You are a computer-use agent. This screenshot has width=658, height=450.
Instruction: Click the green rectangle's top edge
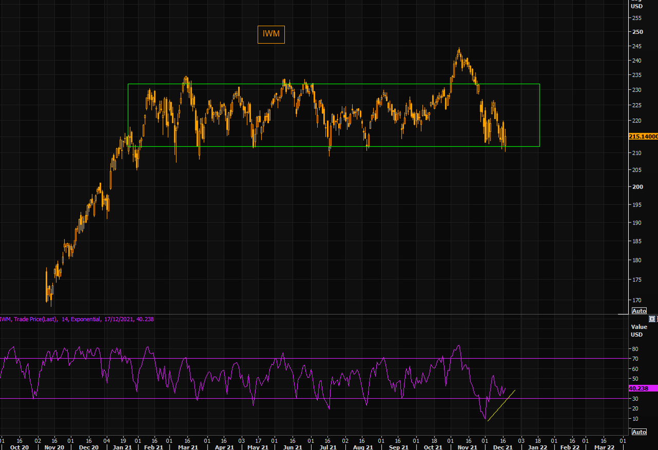click(x=334, y=84)
